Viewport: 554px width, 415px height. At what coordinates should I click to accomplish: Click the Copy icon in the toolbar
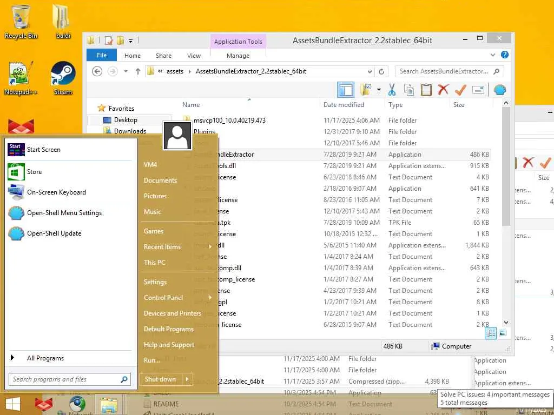click(x=409, y=90)
